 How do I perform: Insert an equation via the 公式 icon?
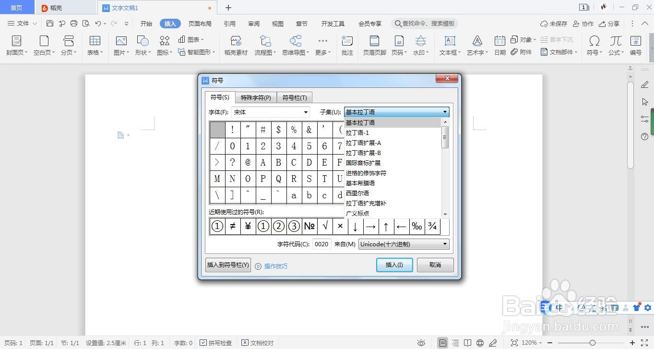(615, 46)
